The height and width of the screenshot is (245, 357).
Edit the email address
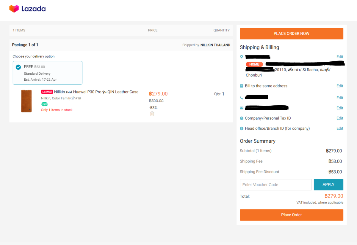(340, 108)
